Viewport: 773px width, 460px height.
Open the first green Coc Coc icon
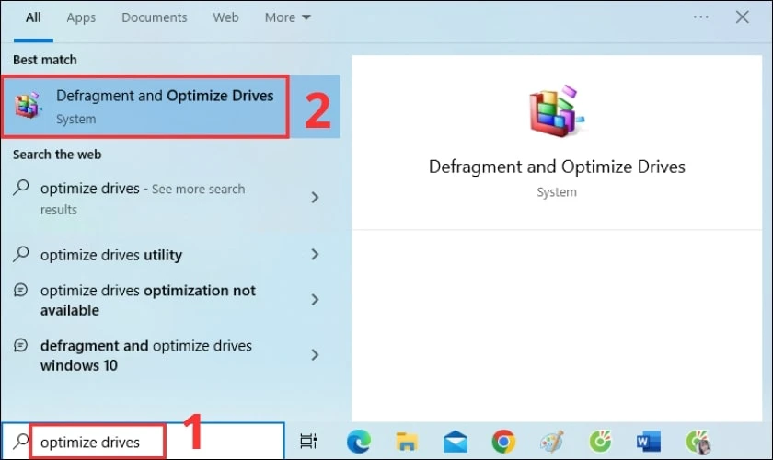[x=600, y=442]
